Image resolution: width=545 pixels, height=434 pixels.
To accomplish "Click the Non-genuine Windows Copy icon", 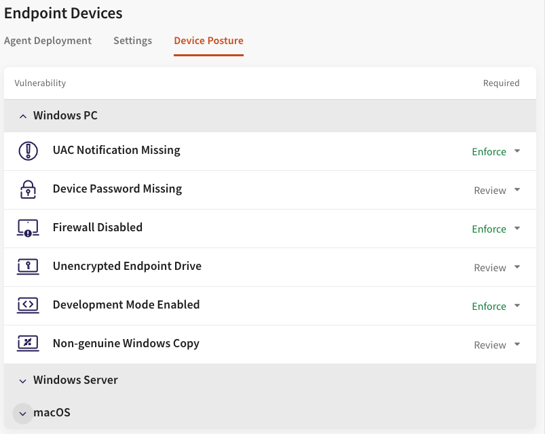I will [28, 344].
